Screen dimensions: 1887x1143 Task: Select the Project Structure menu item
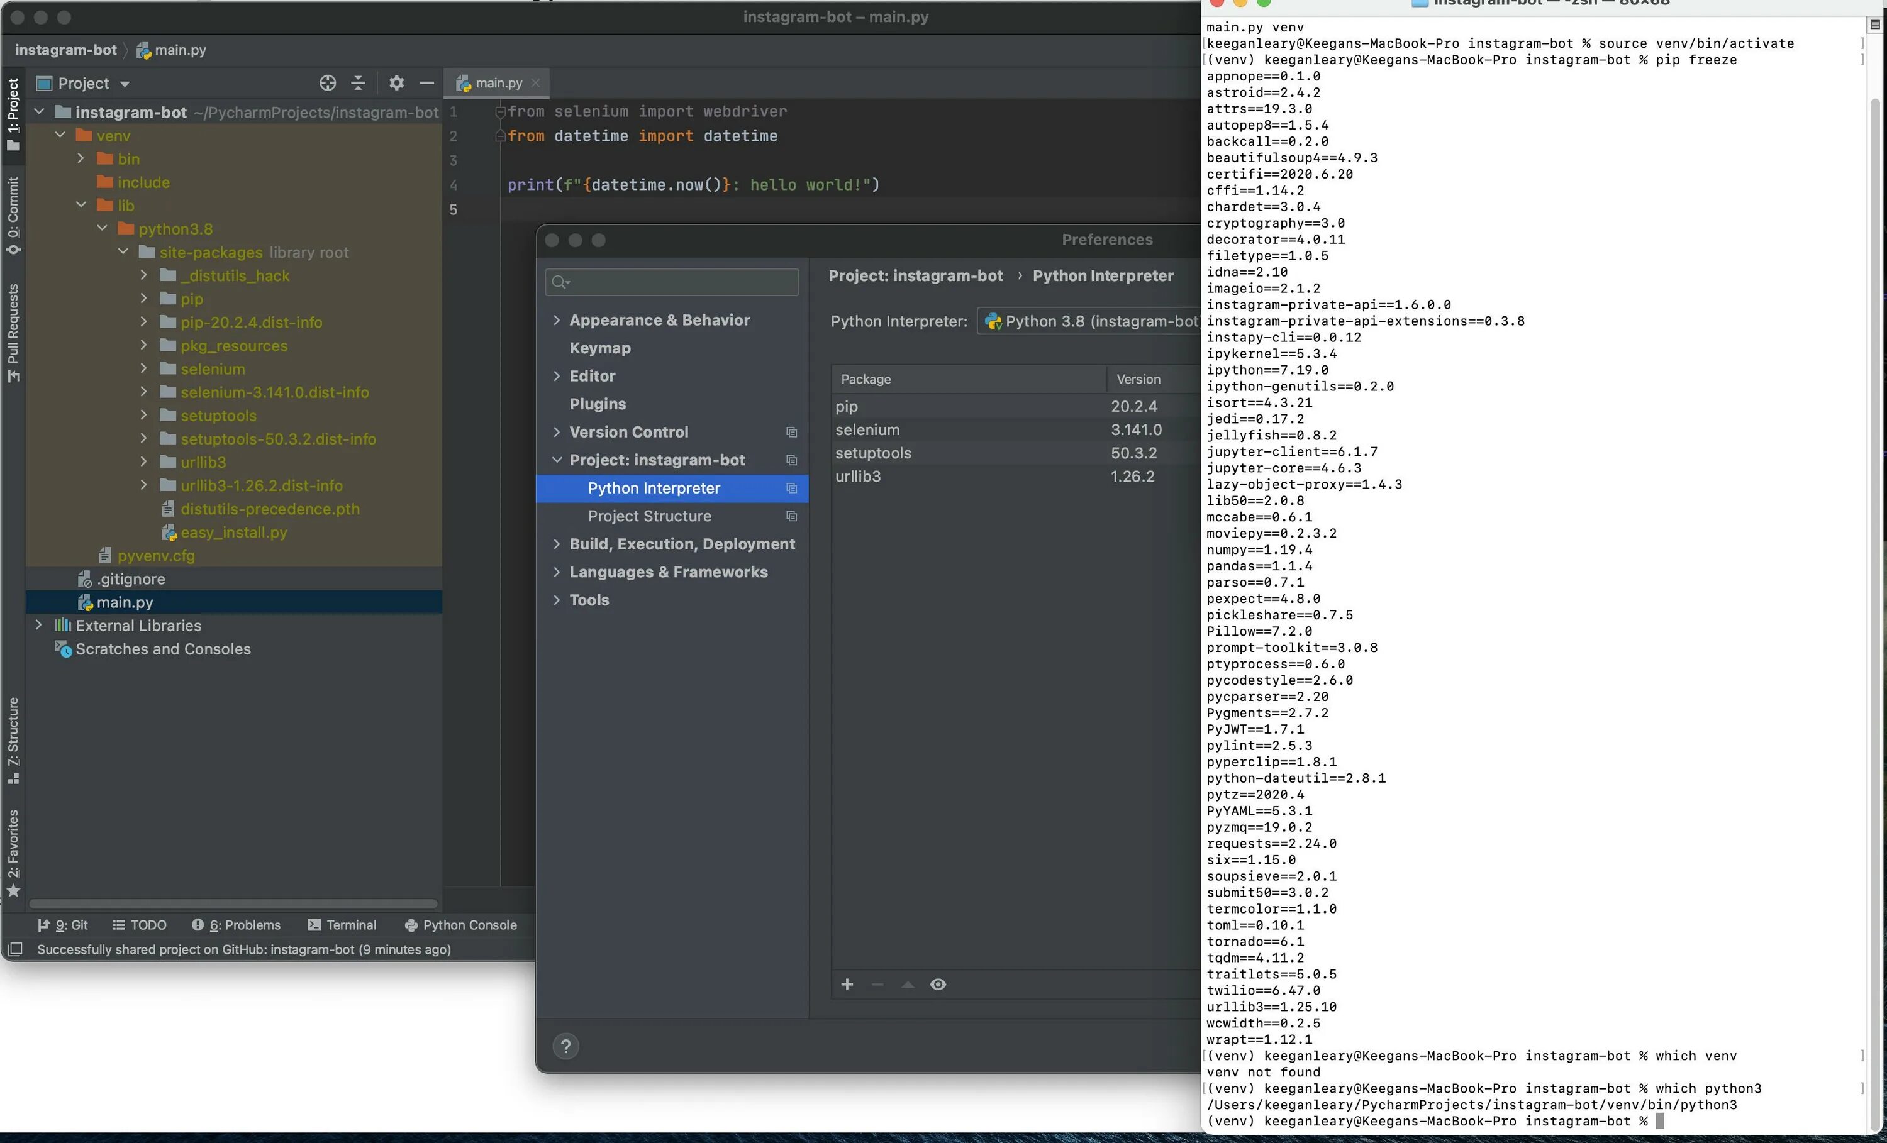click(652, 515)
